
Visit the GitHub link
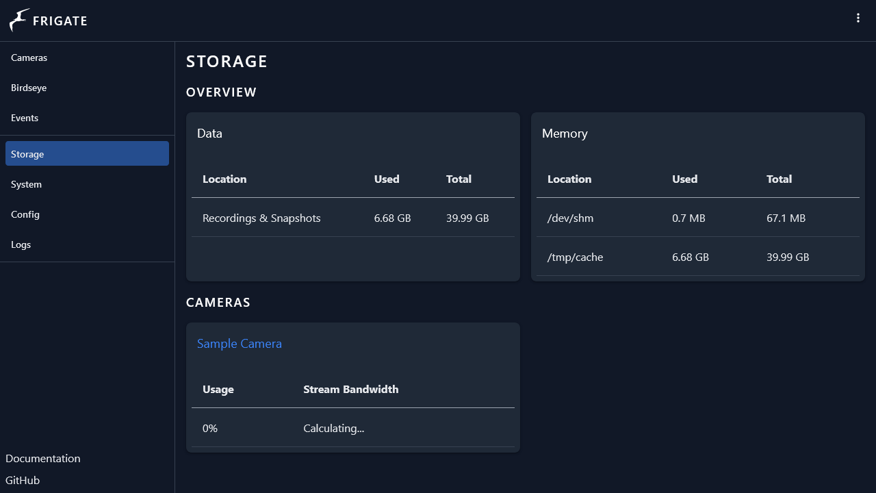(x=23, y=481)
